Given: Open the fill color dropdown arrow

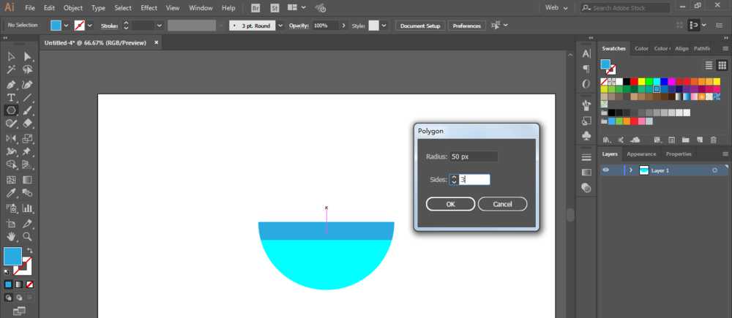Looking at the screenshot, I should point(67,25).
